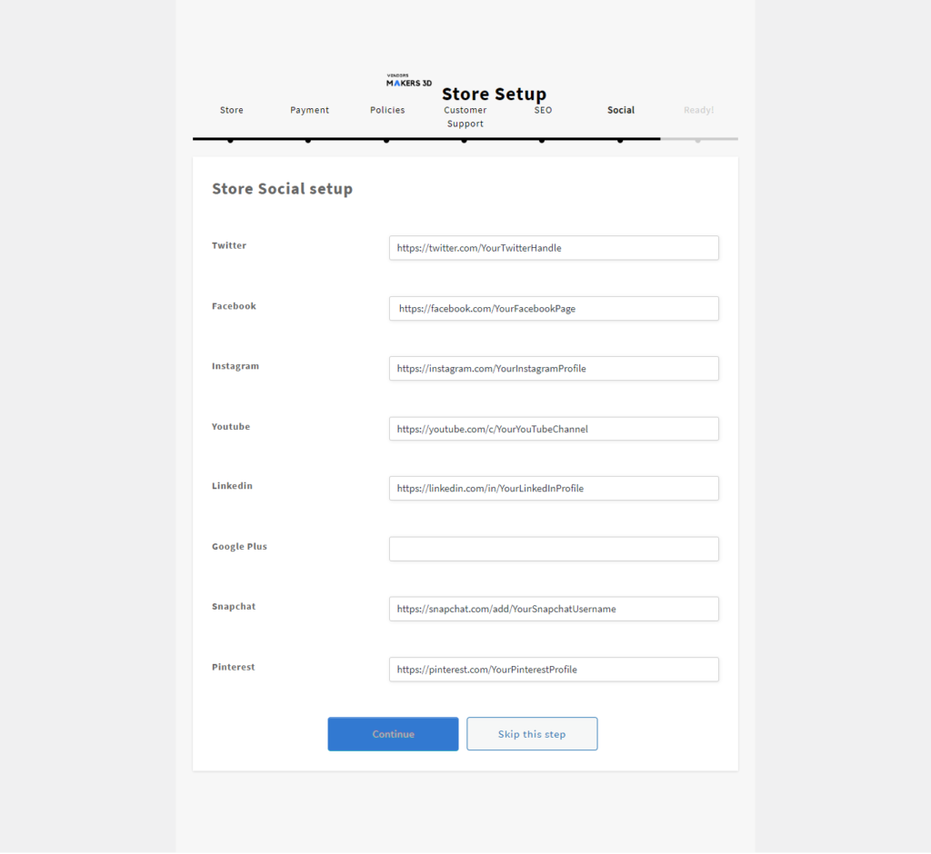This screenshot has width=931, height=854.
Task: Select the Ready! final step
Action: (698, 110)
